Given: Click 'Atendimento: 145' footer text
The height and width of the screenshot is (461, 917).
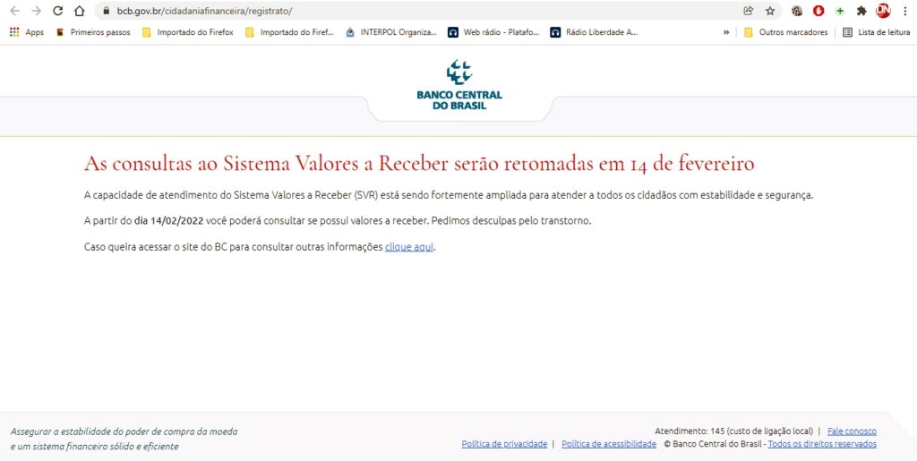Looking at the screenshot, I should coord(689,431).
